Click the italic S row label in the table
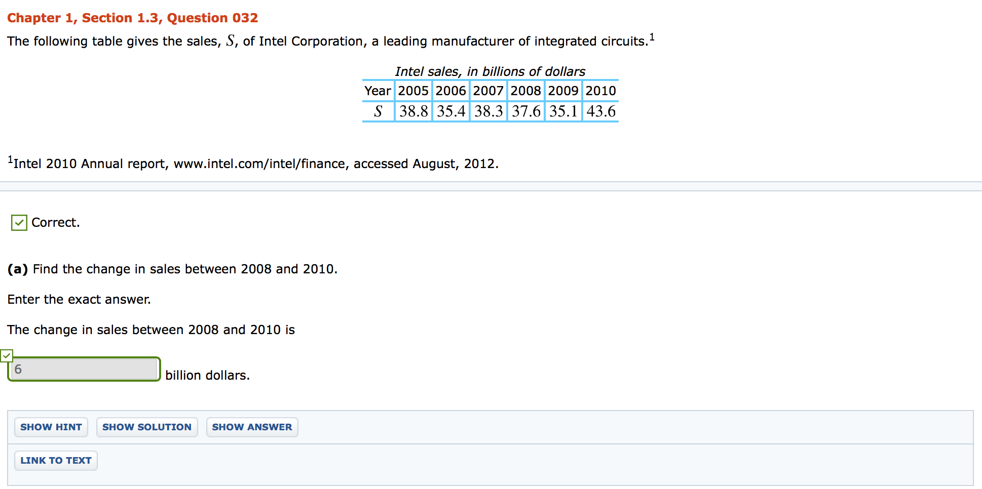982x489 pixels. click(x=378, y=111)
